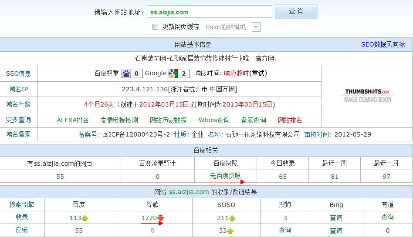Open the 备案查询 link
413x237 pixels.
coord(254,120)
